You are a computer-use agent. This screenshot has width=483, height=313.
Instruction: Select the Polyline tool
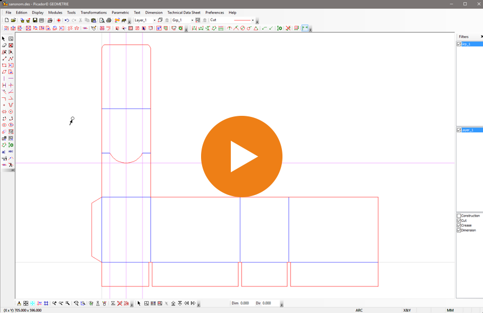click(x=11, y=58)
